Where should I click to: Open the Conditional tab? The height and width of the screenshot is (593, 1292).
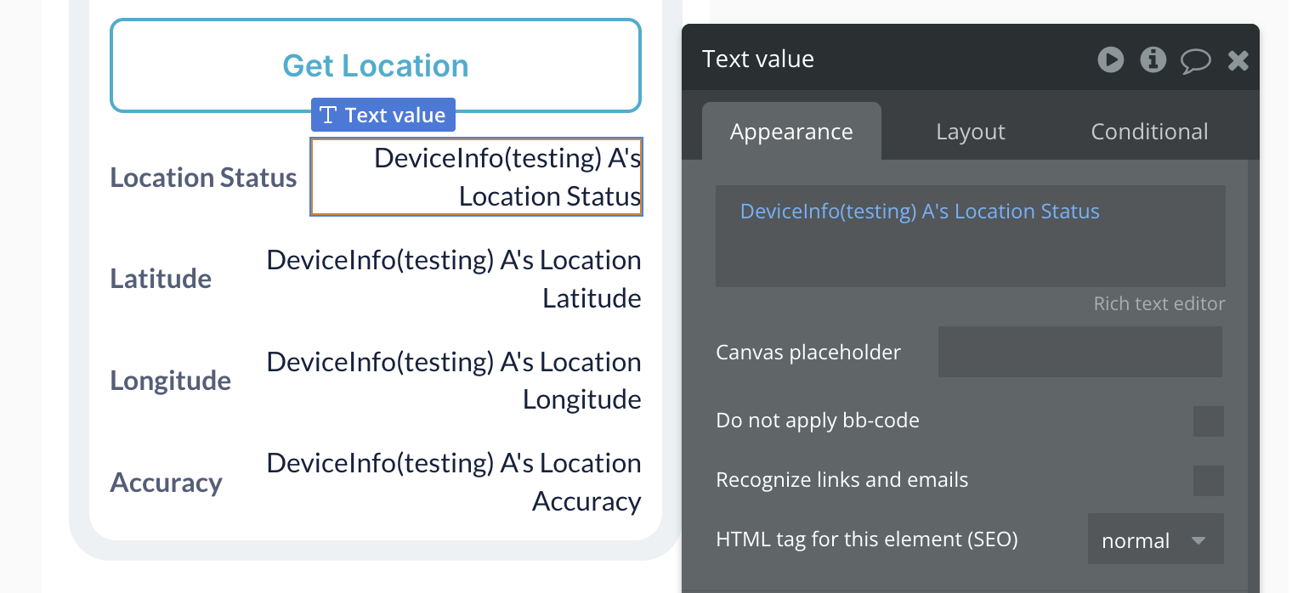pyautogui.click(x=1149, y=132)
